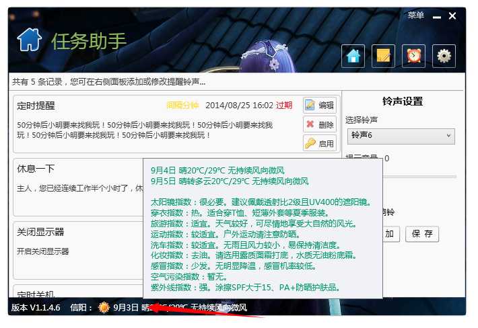Click the 选择铃声 label

point(362,120)
